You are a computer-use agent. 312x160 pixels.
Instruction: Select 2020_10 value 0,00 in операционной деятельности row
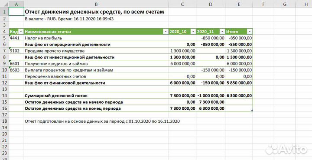coord(182,44)
